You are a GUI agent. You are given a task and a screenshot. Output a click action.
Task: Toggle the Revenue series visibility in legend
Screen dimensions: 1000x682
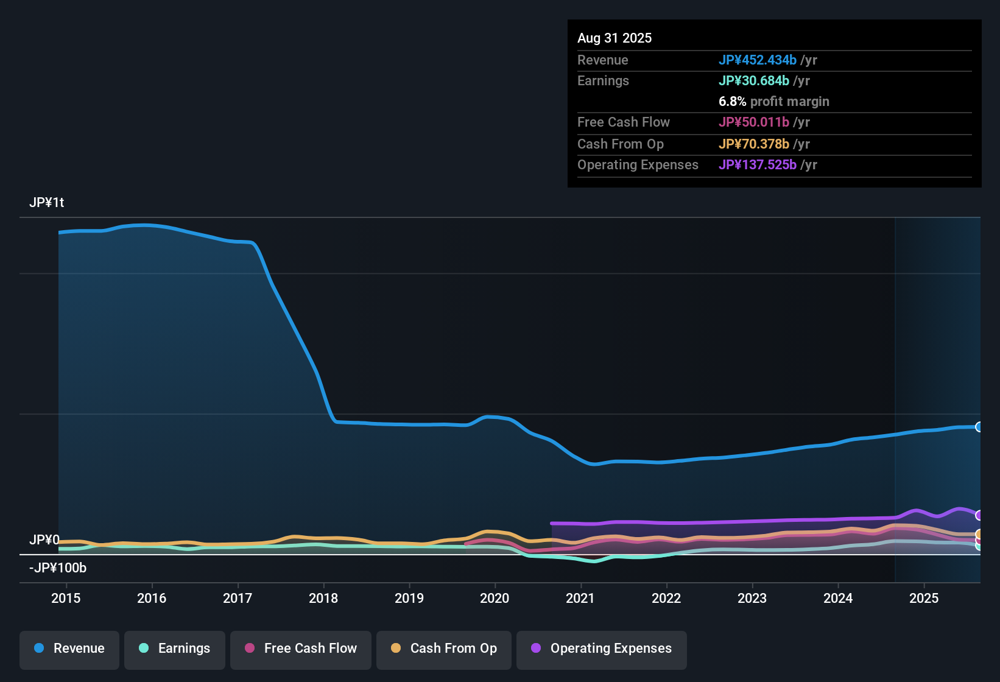coord(69,649)
